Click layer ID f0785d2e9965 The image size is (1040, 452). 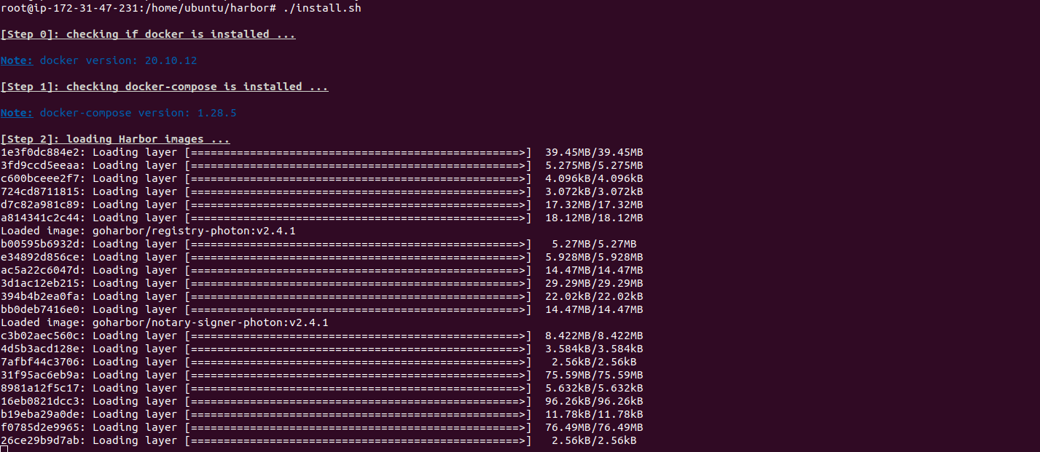(x=40, y=427)
